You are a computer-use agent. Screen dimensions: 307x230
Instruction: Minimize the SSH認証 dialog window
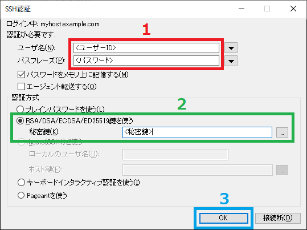point(241,9)
